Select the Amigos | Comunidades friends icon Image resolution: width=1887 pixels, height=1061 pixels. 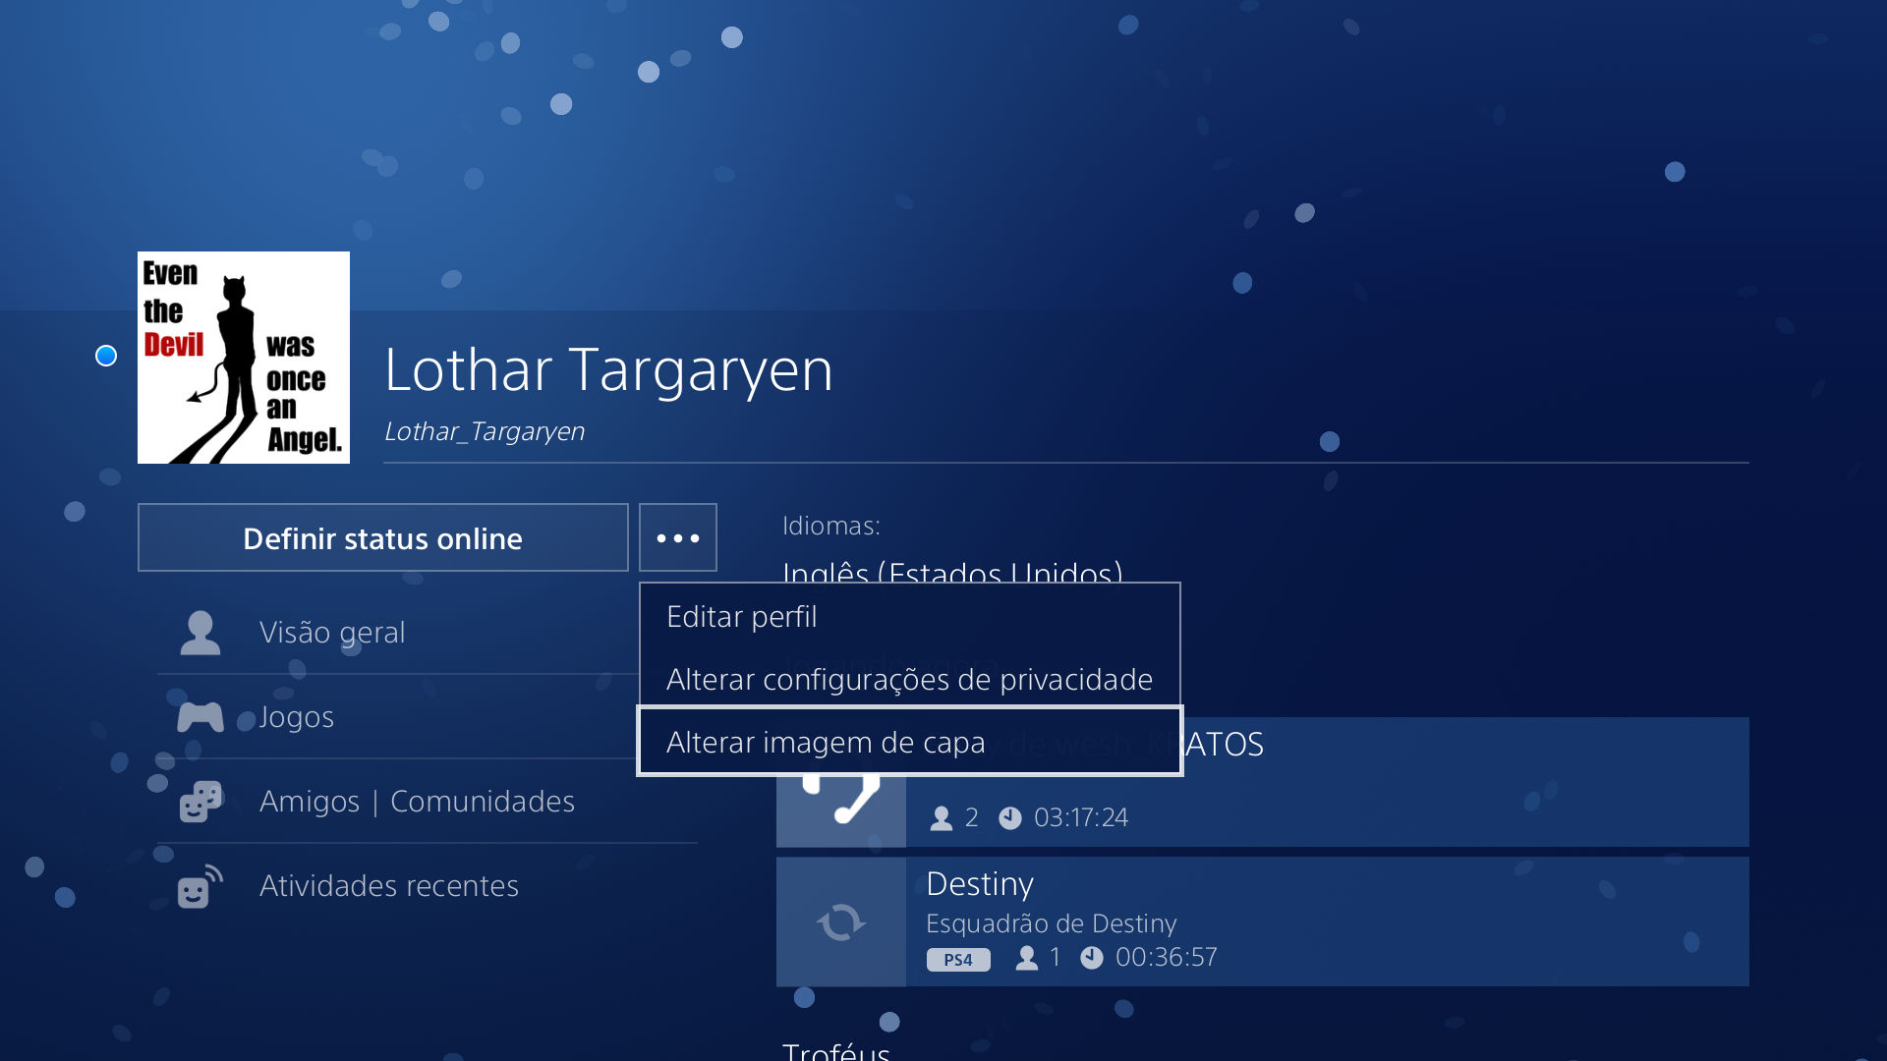coord(200,802)
